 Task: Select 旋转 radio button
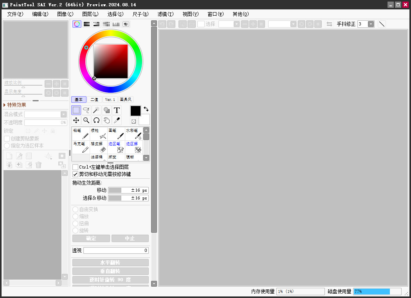[75, 230]
